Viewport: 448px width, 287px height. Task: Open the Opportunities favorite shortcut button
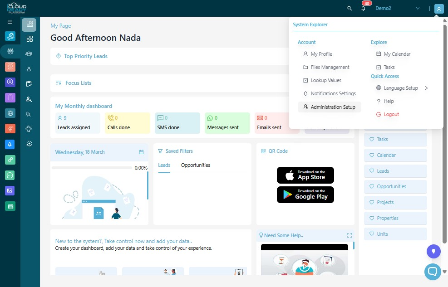coord(395,187)
